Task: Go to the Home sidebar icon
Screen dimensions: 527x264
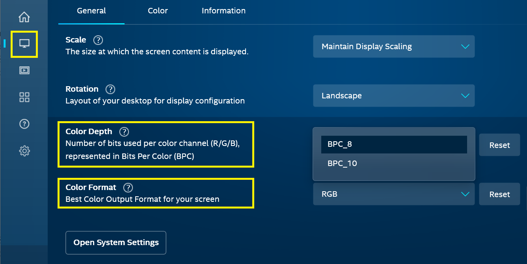Action: [x=24, y=17]
